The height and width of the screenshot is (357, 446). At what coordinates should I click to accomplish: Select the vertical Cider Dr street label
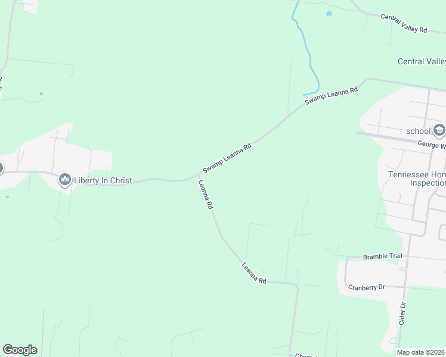pos(402,314)
